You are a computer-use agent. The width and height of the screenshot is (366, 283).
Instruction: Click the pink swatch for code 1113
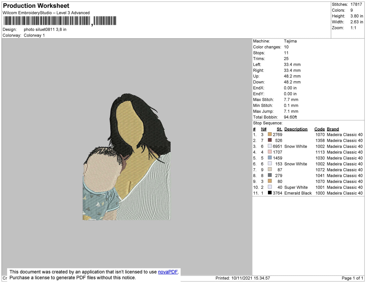(x=270, y=152)
